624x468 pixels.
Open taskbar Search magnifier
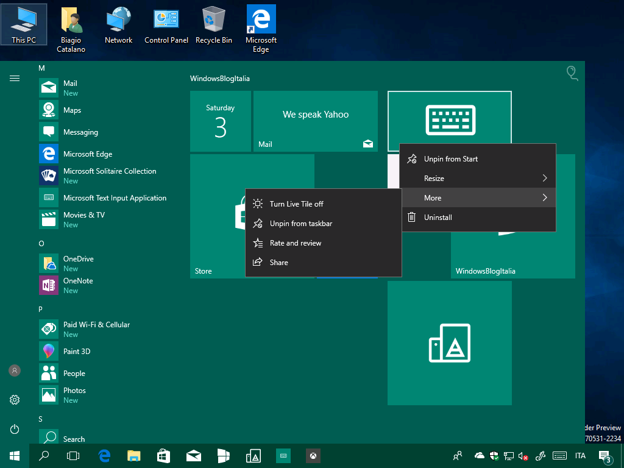[44, 456]
